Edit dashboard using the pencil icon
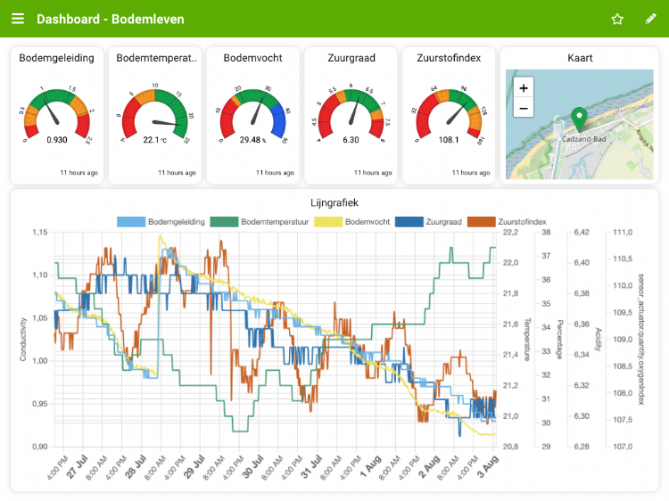This screenshot has width=669, height=501. coord(651,19)
